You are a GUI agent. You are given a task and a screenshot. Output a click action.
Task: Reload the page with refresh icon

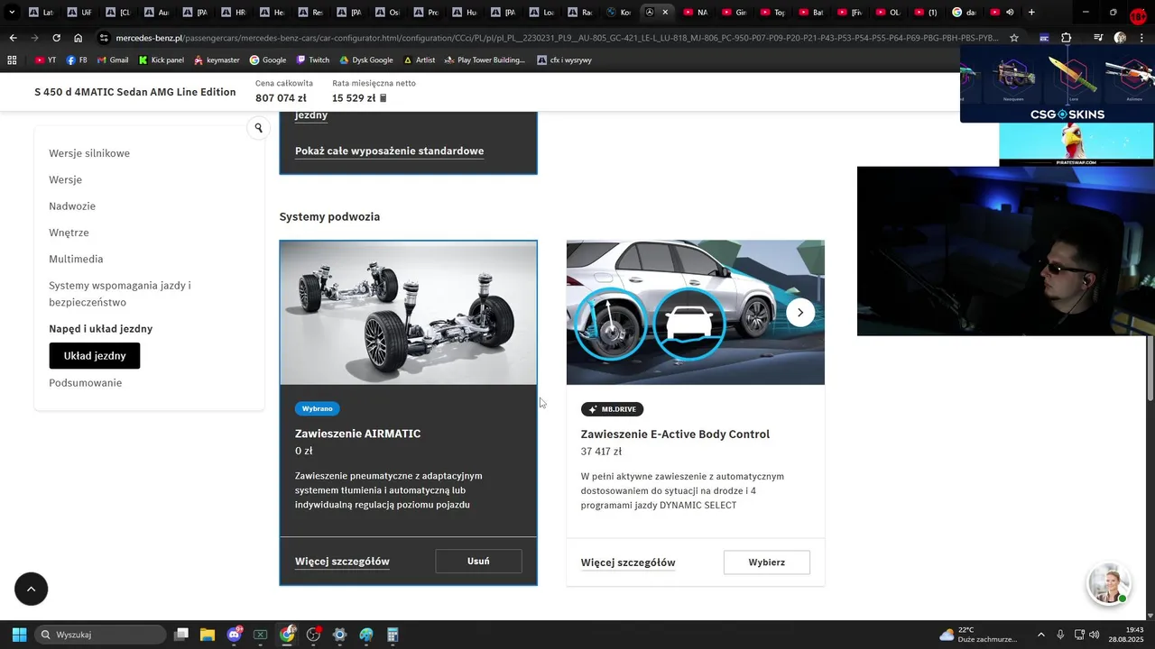56,38
